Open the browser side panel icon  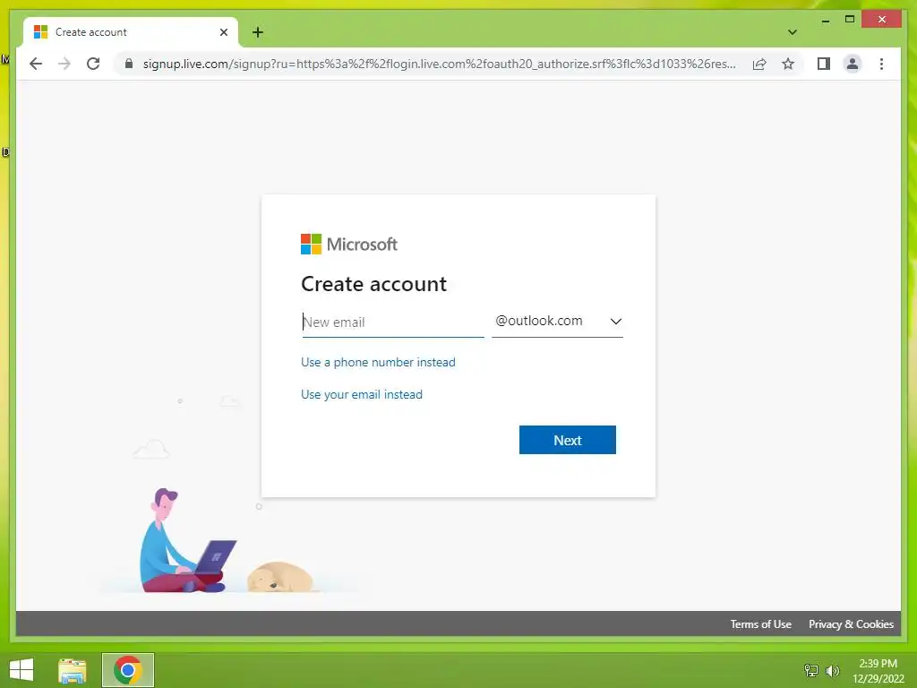(x=824, y=64)
